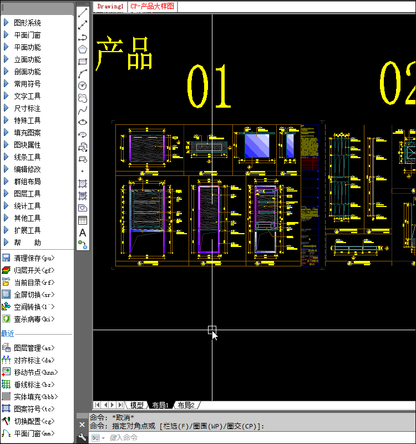This screenshot has height=444, width=416.
Task: Toggle 全屏切换<sr> fullscreen
Action: (x=28, y=295)
